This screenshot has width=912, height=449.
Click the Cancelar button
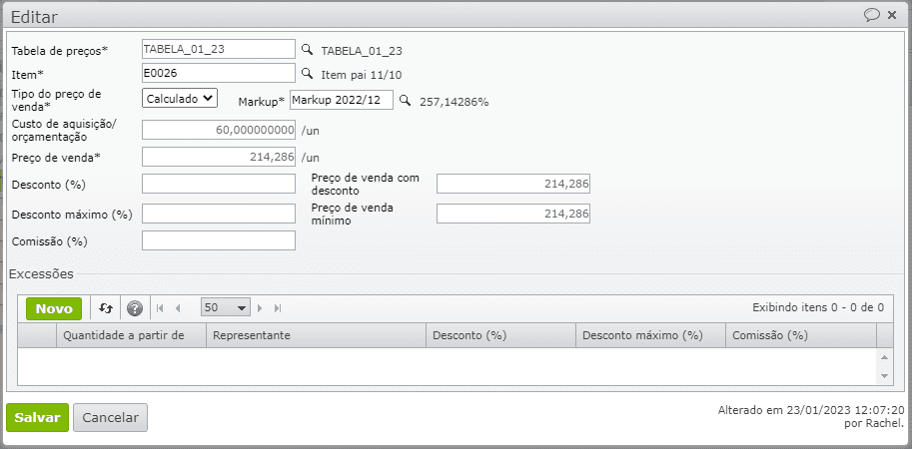click(x=111, y=418)
